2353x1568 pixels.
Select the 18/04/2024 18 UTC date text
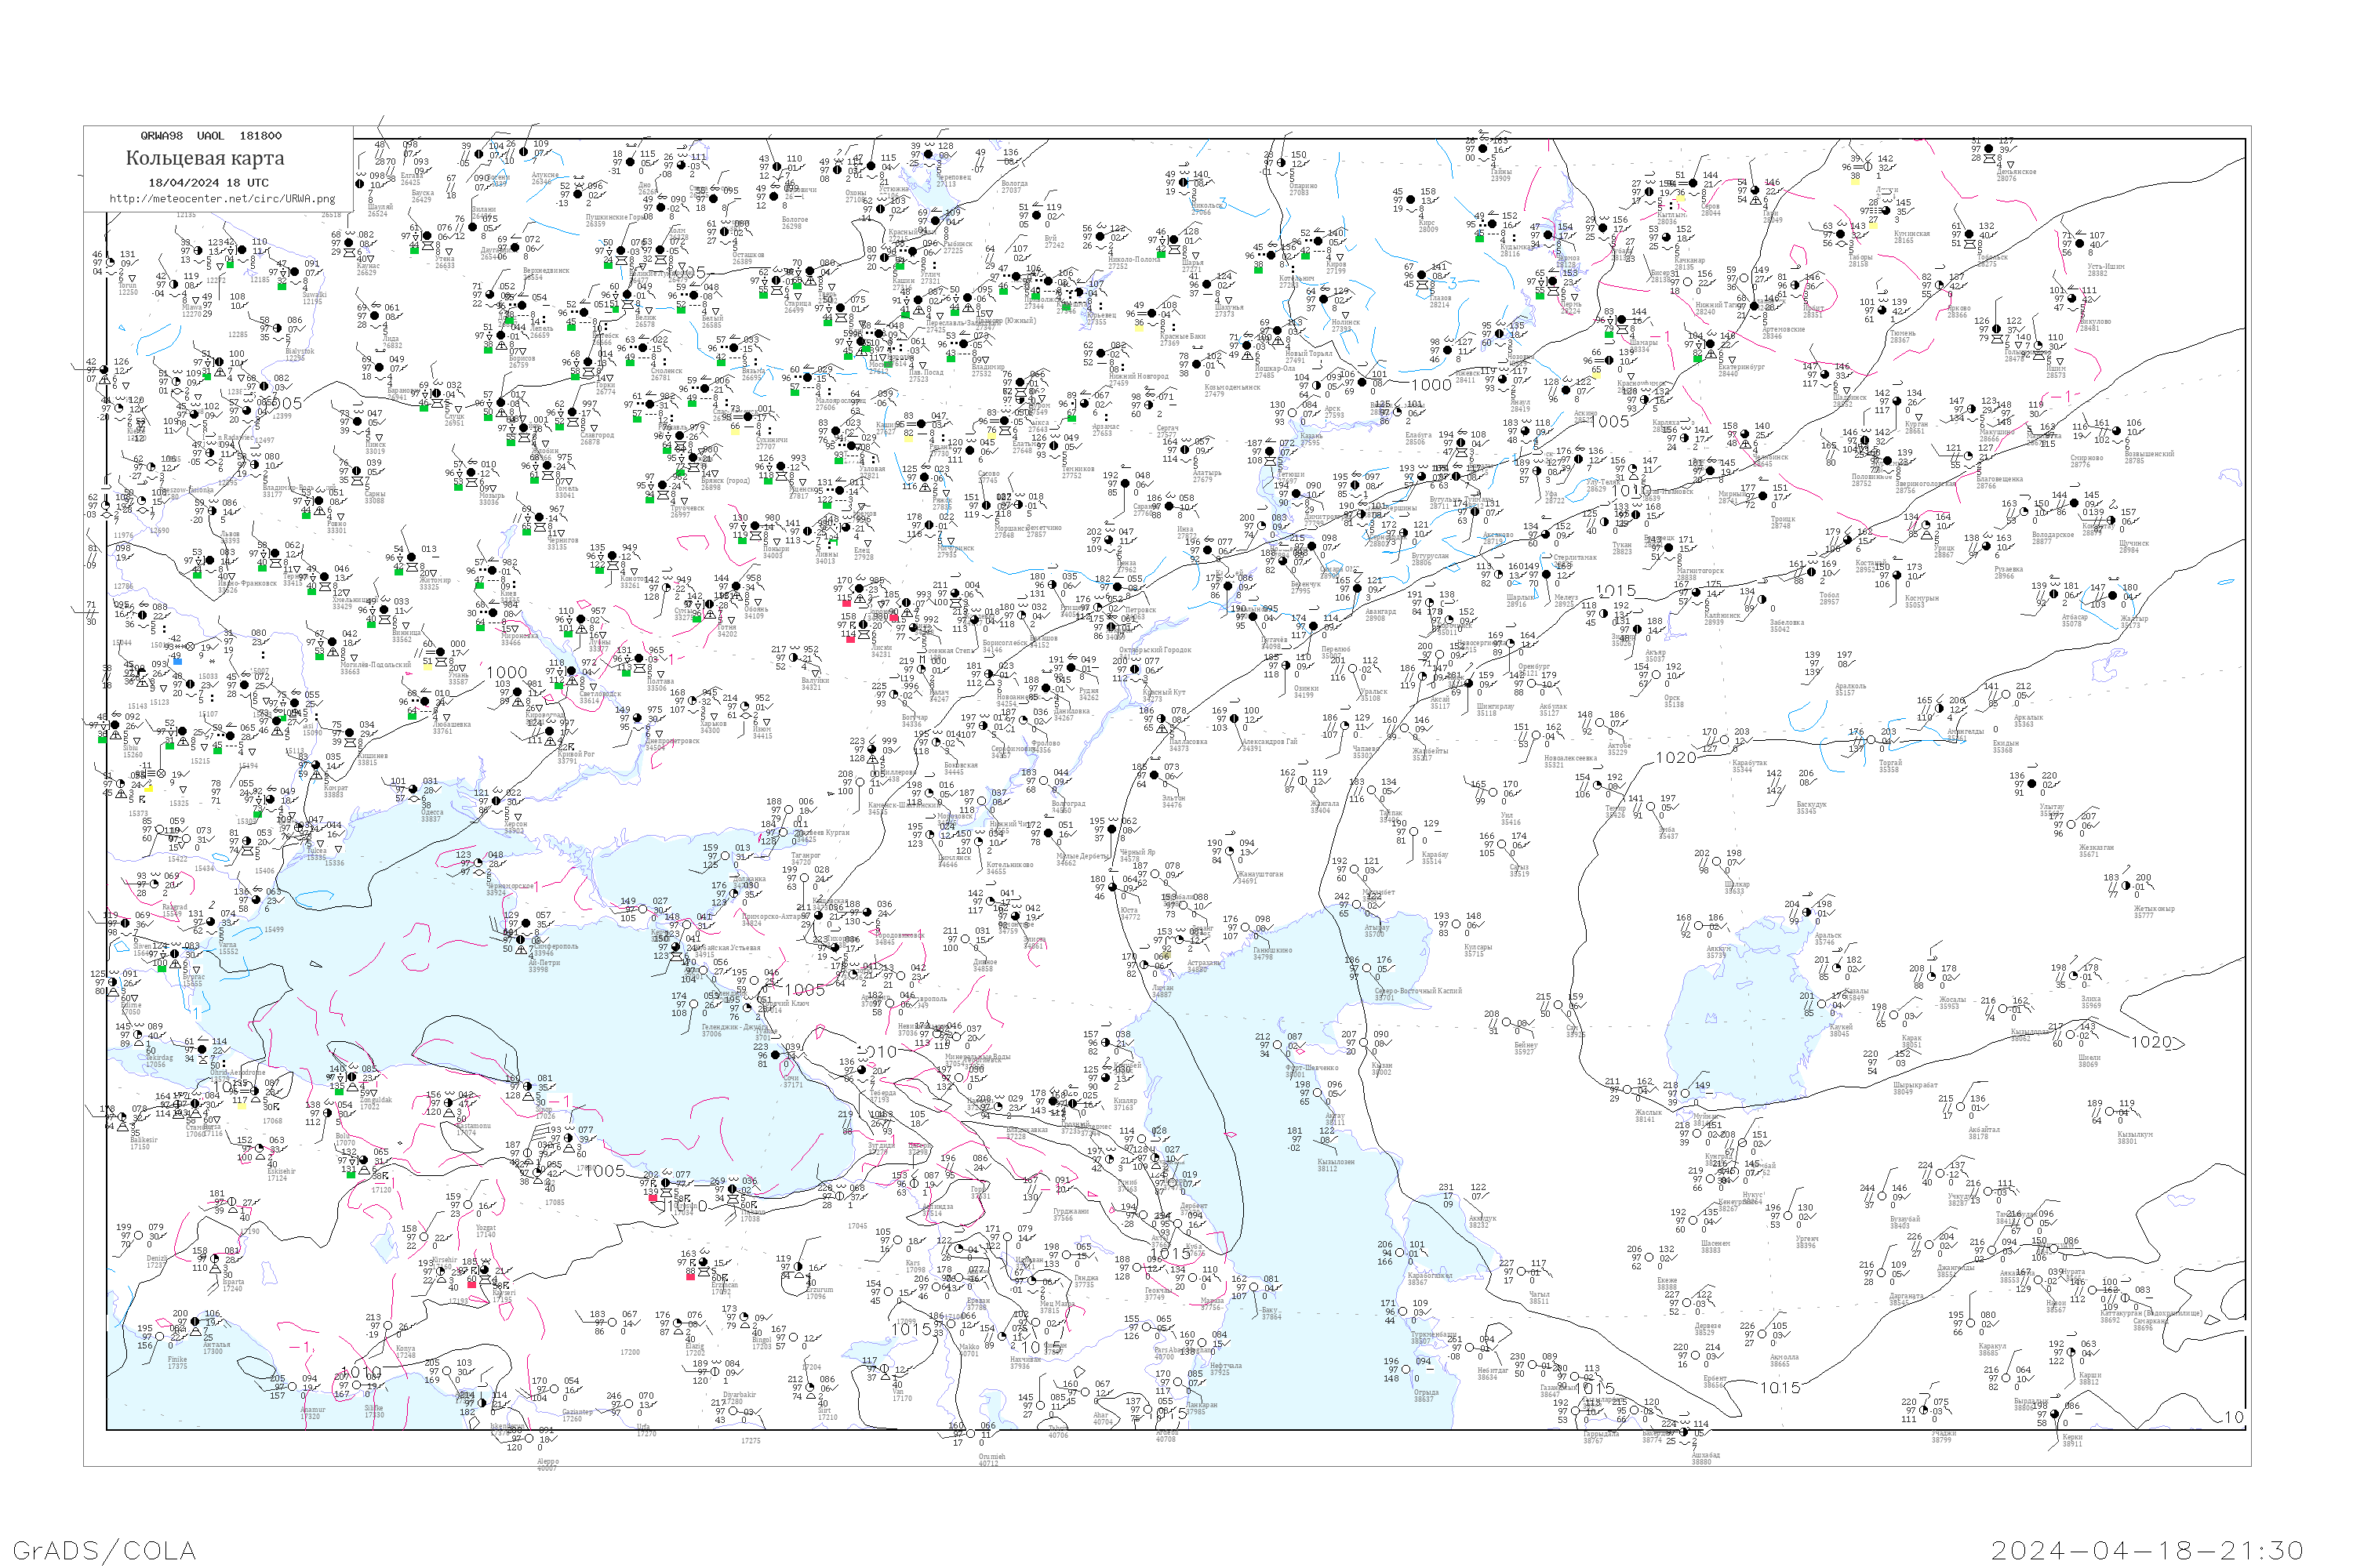pos(208,183)
